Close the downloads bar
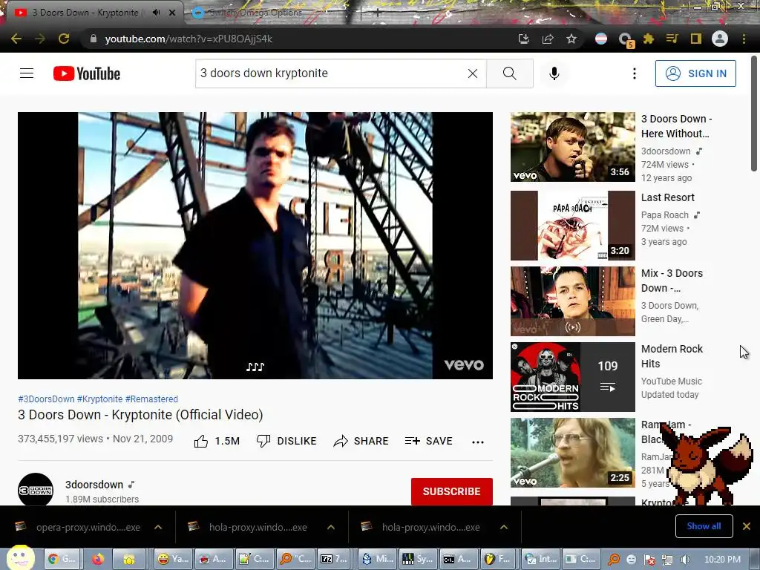The height and width of the screenshot is (570, 760). pos(747,526)
